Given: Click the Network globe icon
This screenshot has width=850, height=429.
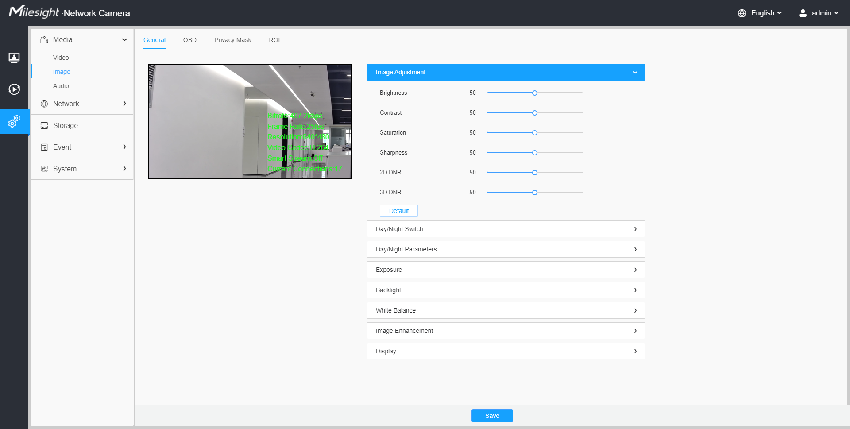Looking at the screenshot, I should coord(44,104).
